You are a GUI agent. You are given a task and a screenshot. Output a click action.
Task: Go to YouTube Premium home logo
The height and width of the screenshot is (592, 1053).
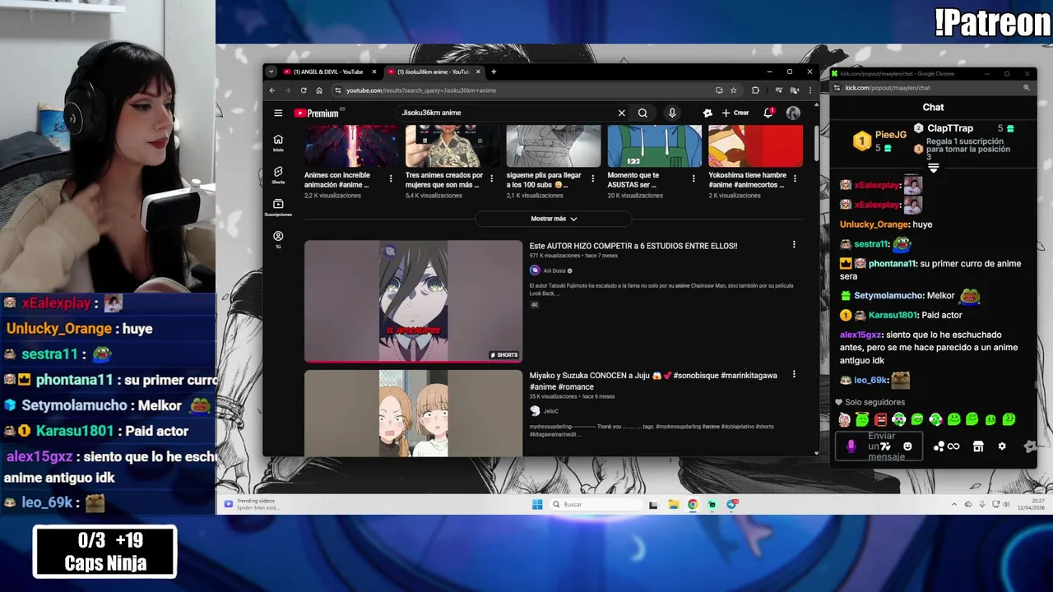[x=317, y=113]
